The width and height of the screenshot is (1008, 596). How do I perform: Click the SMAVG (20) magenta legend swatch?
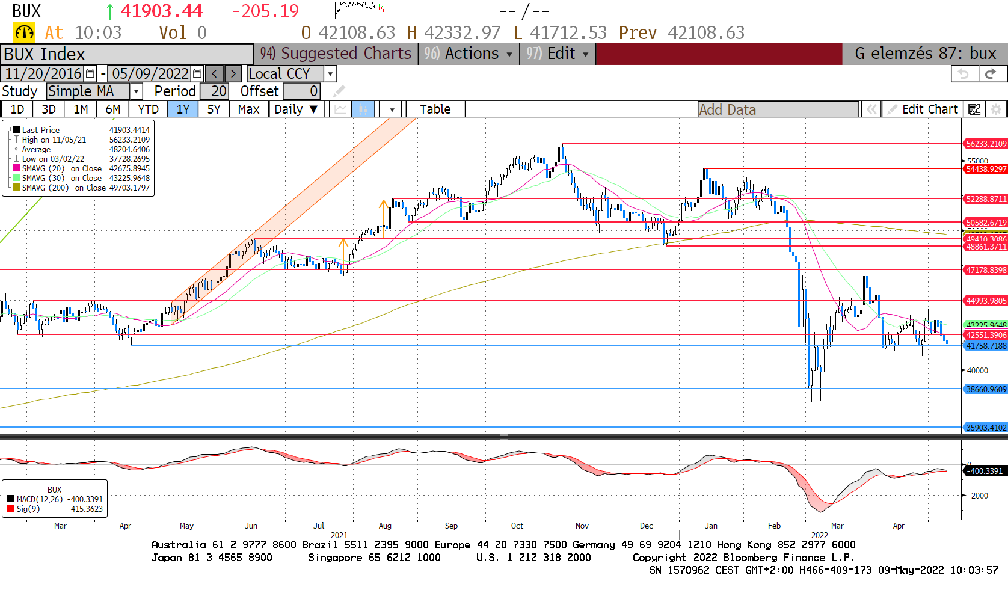click(x=17, y=168)
